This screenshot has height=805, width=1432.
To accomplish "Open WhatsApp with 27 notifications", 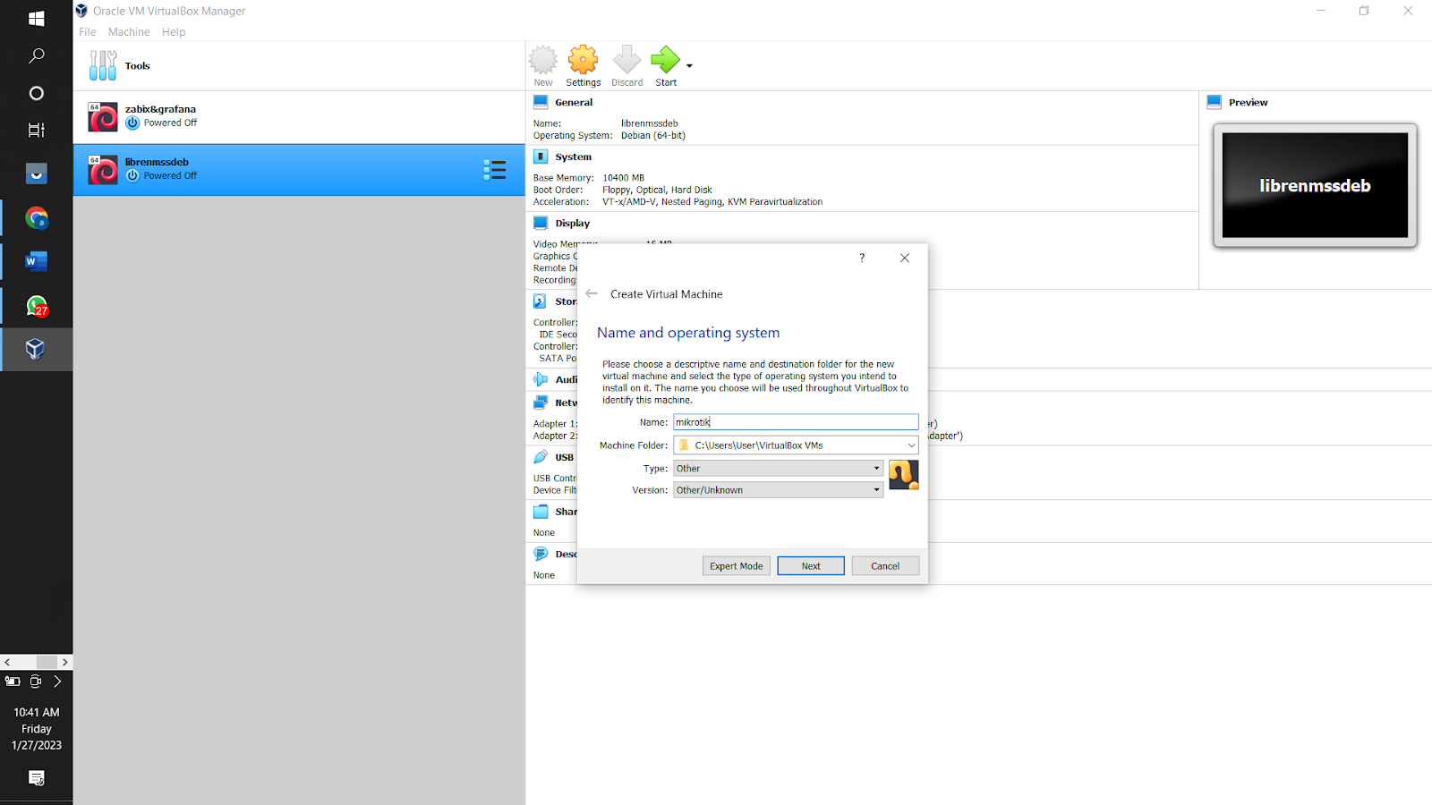I will point(37,306).
